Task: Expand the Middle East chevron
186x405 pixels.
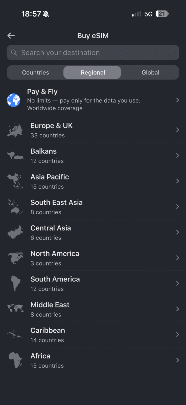Action: click(x=177, y=309)
